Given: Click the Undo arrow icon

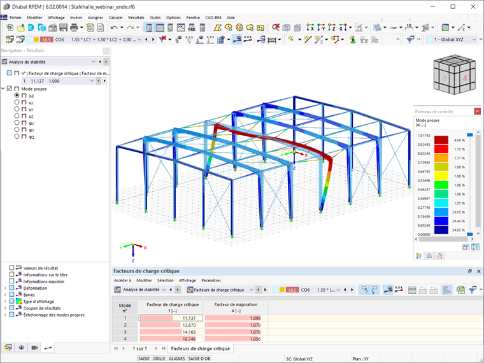Looking at the screenshot, I should click(x=114, y=27).
